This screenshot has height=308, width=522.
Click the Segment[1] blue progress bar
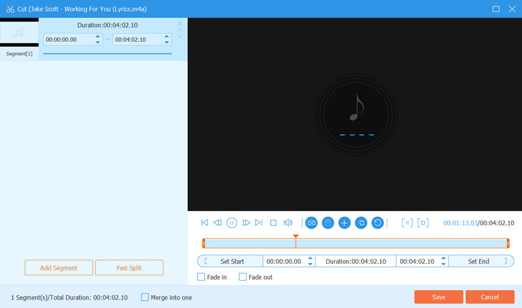coord(108,53)
